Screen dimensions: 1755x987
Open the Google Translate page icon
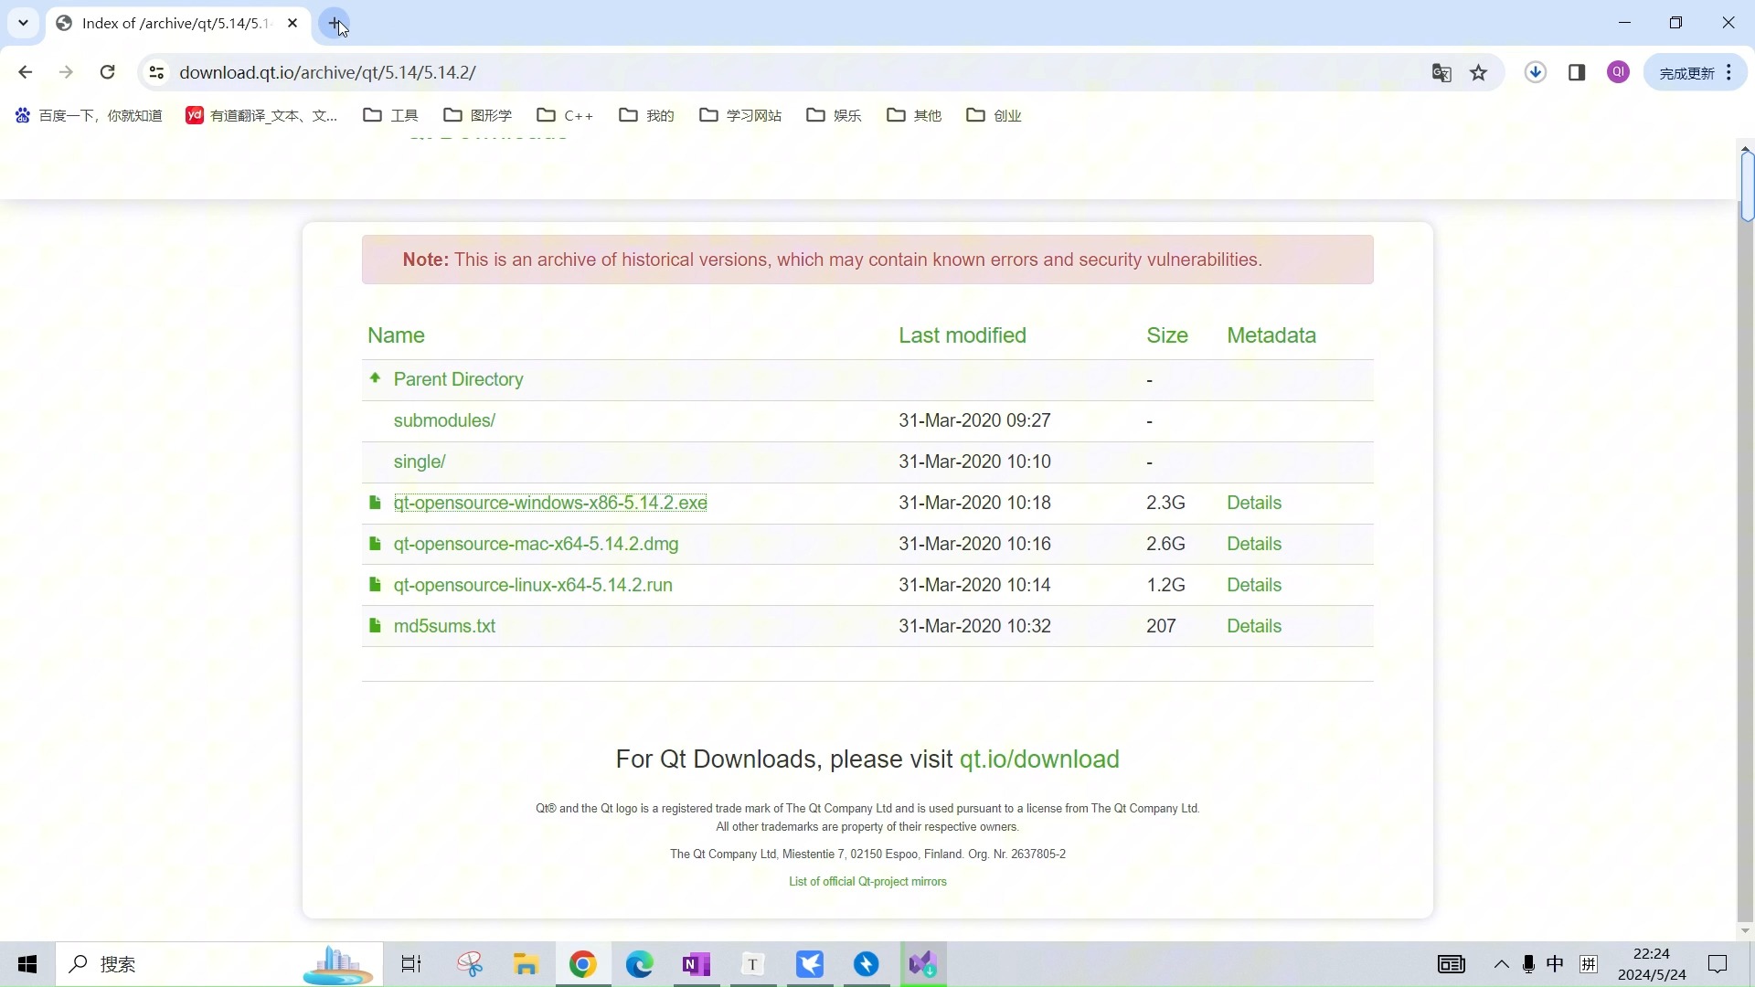(x=1441, y=73)
